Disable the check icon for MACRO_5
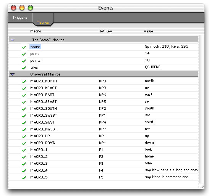 [x=24, y=177]
